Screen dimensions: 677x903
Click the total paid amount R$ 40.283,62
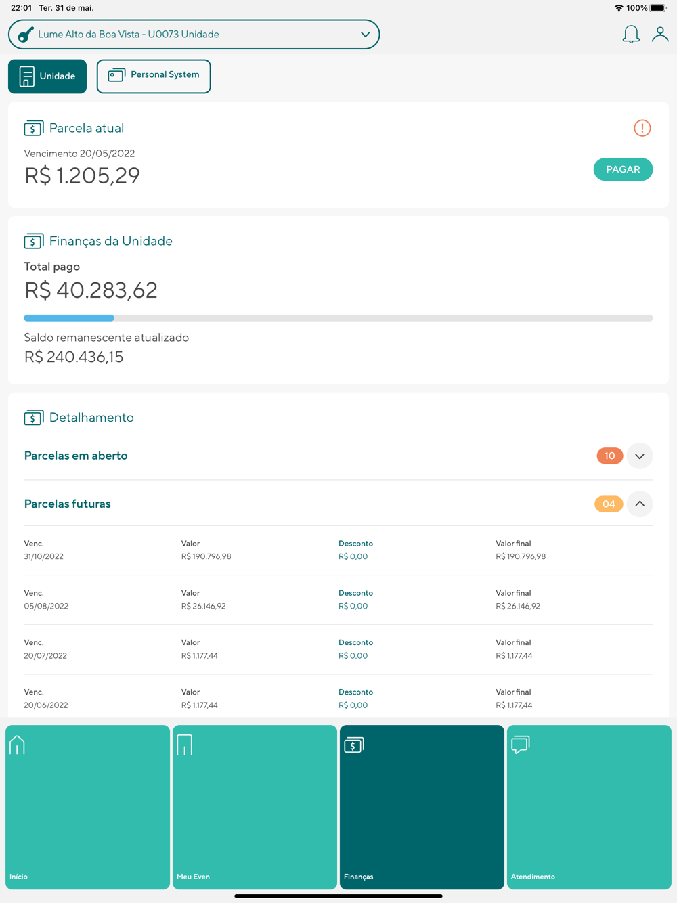(x=91, y=290)
